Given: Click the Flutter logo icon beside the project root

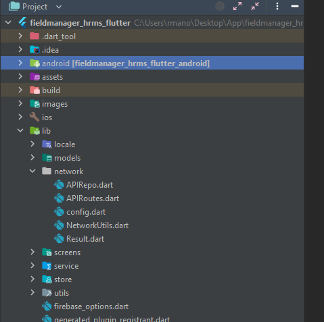Looking at the screenshot, I should click(x=22, y=23).
